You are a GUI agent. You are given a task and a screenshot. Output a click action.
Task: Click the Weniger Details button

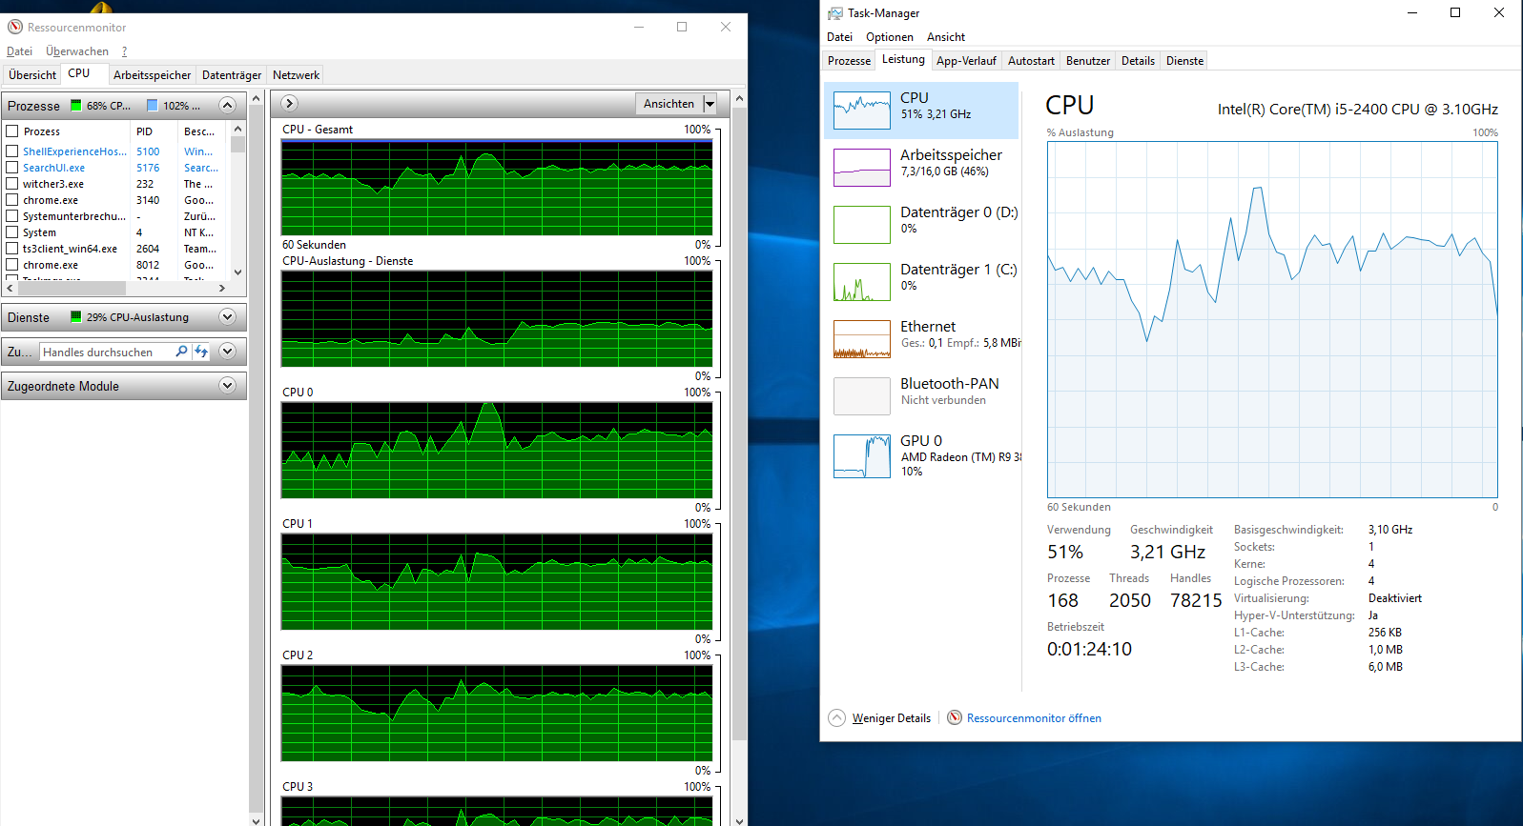tap(891, 718)
